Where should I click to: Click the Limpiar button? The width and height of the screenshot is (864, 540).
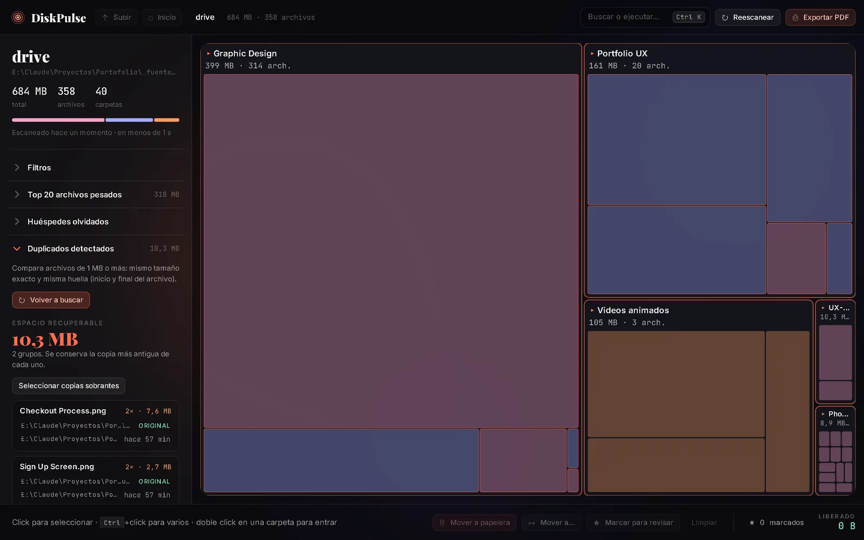[704, 523]
